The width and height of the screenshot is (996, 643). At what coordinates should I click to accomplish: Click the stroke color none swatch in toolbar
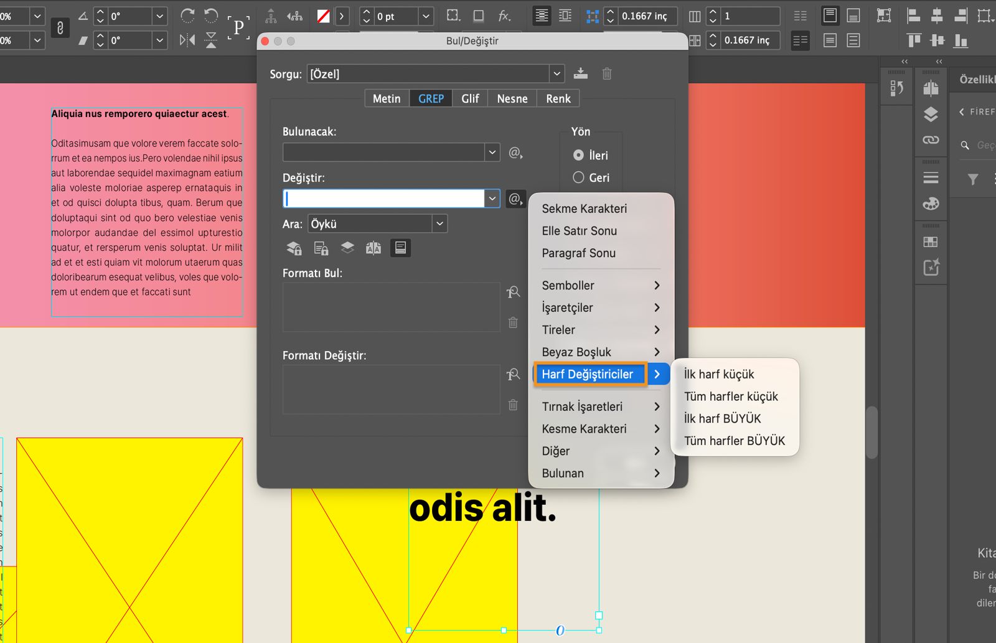click(x=324, y=16)
